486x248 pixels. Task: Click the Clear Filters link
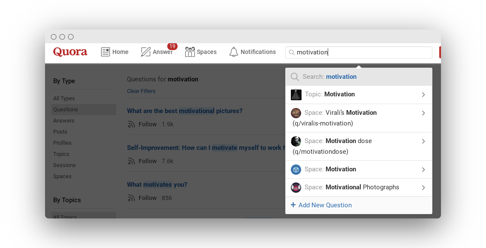click(x=141, y=91)
